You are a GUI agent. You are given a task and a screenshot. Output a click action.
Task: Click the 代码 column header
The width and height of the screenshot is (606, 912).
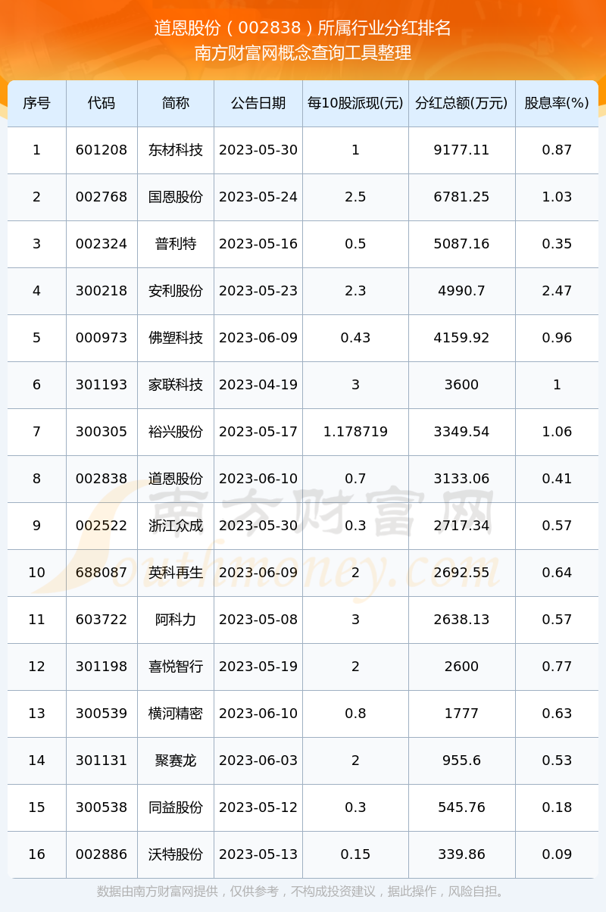(102, 103)
